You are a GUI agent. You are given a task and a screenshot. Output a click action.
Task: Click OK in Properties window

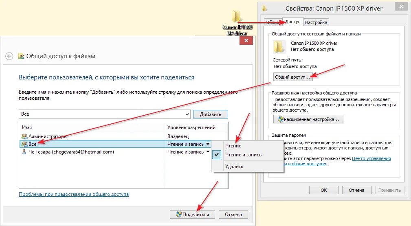324,190
